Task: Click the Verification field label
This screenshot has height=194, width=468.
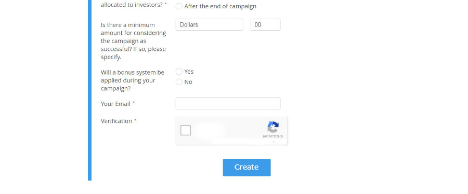Action: click(116, 121)
